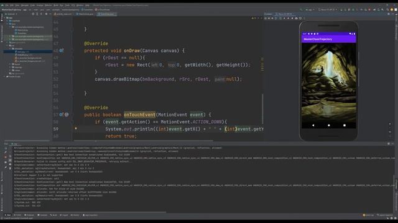
Task: Open the File menu
Action: pos(7,6)
